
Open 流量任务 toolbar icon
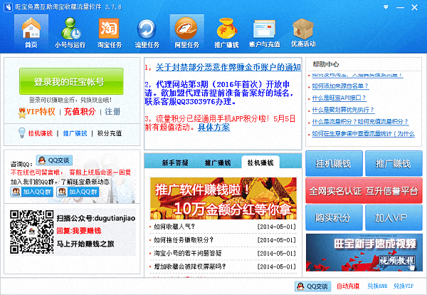[147, 32]
